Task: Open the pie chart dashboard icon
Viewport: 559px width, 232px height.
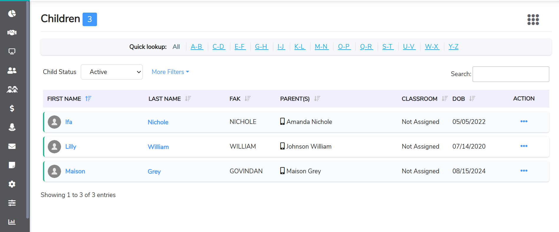Action: click(x=12, y=14)
